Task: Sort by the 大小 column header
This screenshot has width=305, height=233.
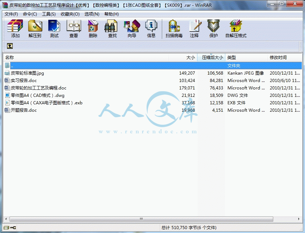Action: point(183,58)
